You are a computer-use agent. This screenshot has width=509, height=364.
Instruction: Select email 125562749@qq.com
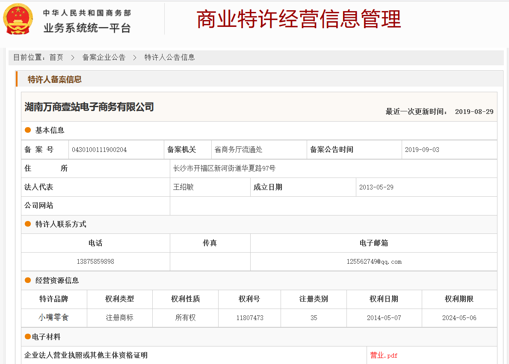click(374, 262)
